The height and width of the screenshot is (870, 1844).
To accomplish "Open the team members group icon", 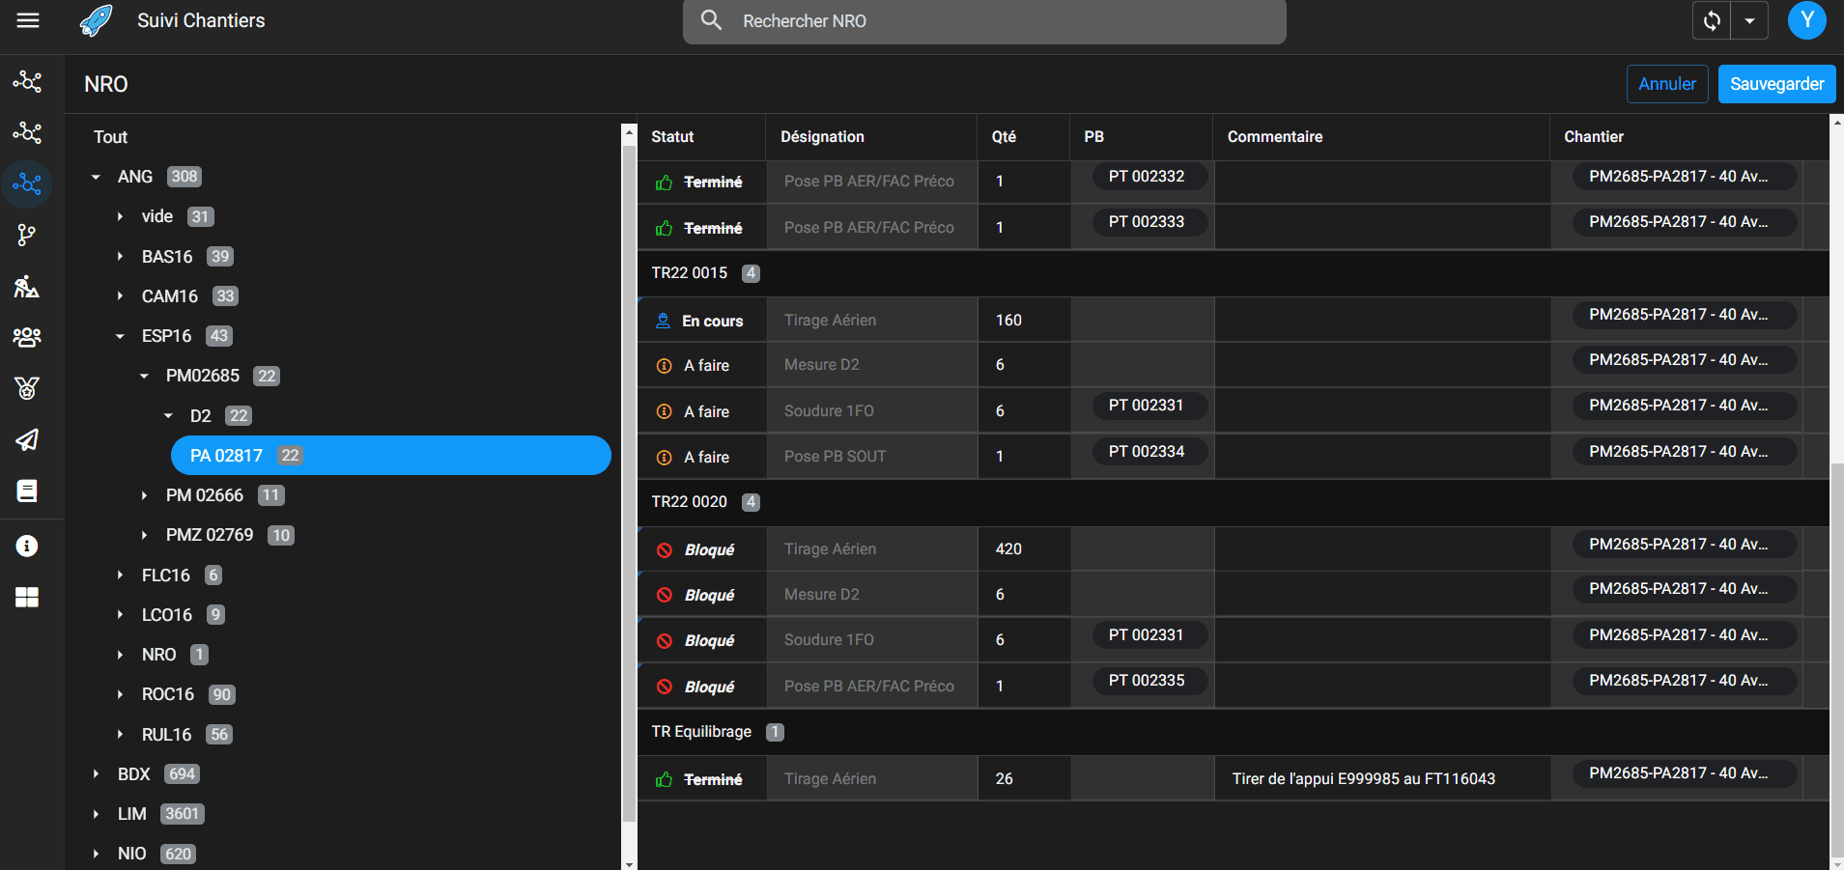I will tap(27, 337).
